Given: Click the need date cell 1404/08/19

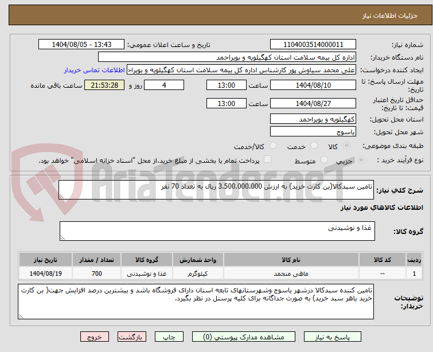Looking at the screenshot, I should [45, 273].
